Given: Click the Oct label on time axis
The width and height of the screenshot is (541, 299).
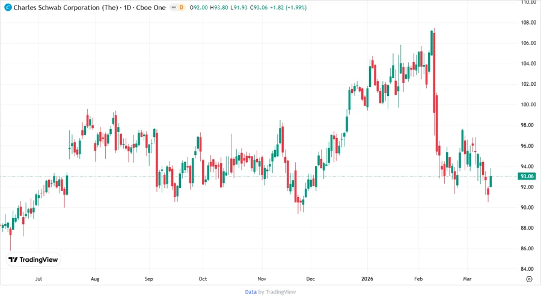Looking at the screenshot, I should [x=203, y=279].
